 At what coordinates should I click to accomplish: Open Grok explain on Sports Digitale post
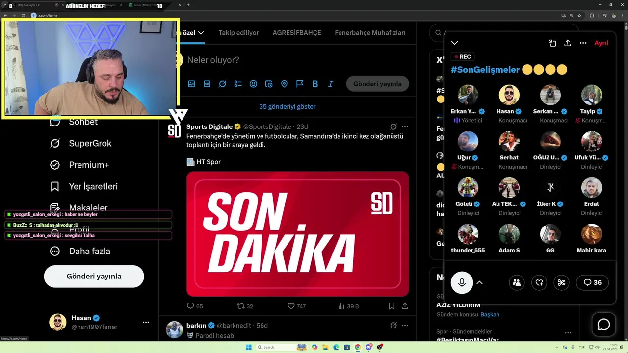tap(393, 126)
